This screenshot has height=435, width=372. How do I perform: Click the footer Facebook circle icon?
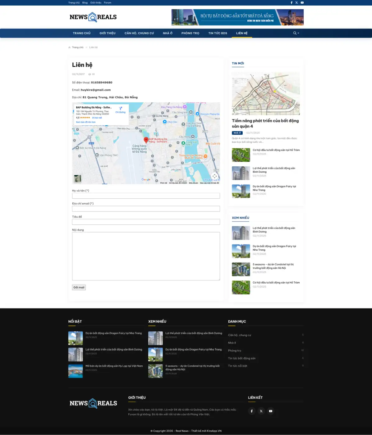(x=252, y=411)
